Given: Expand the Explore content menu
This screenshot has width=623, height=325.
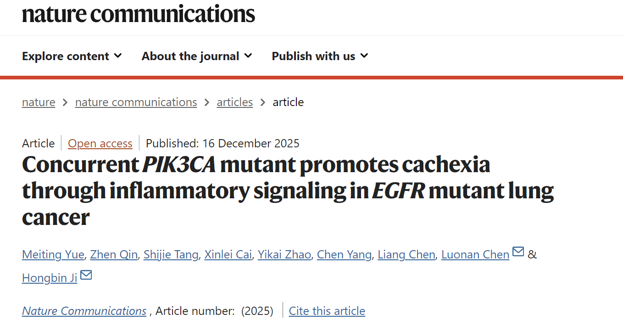Looking at the screenshot, I should tap(72, 56).
